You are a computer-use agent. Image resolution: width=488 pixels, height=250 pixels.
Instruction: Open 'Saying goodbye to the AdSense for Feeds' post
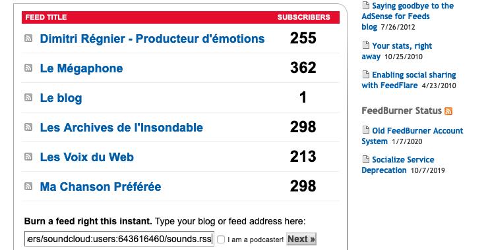pyautogui.click(x=408, y=16)
